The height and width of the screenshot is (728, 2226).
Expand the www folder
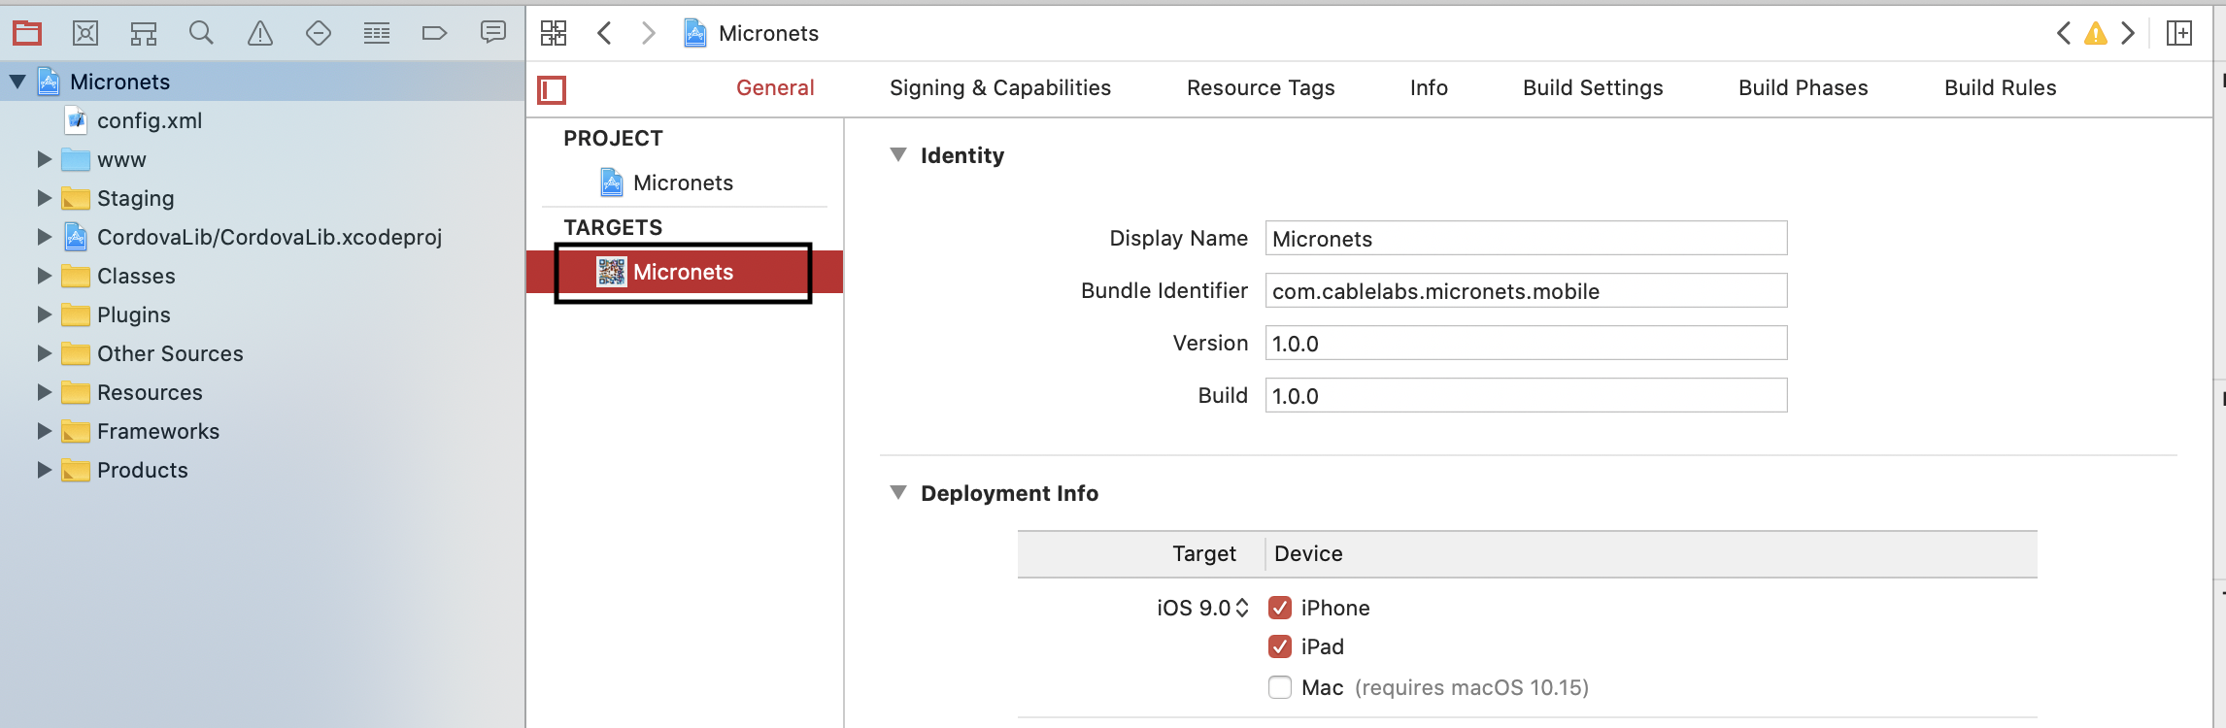point(44,159)
